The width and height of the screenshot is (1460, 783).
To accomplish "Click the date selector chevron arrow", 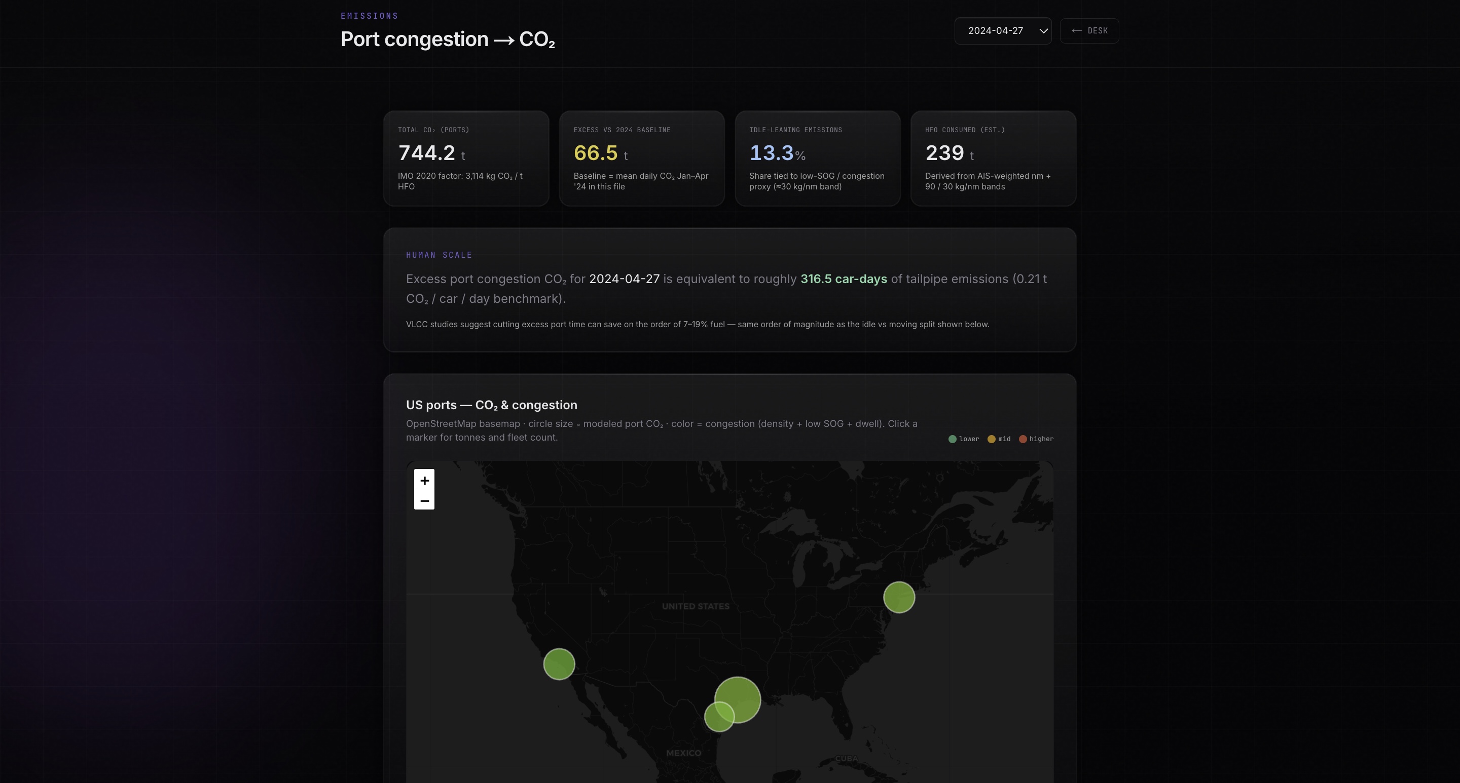I will pos(1043,31).
